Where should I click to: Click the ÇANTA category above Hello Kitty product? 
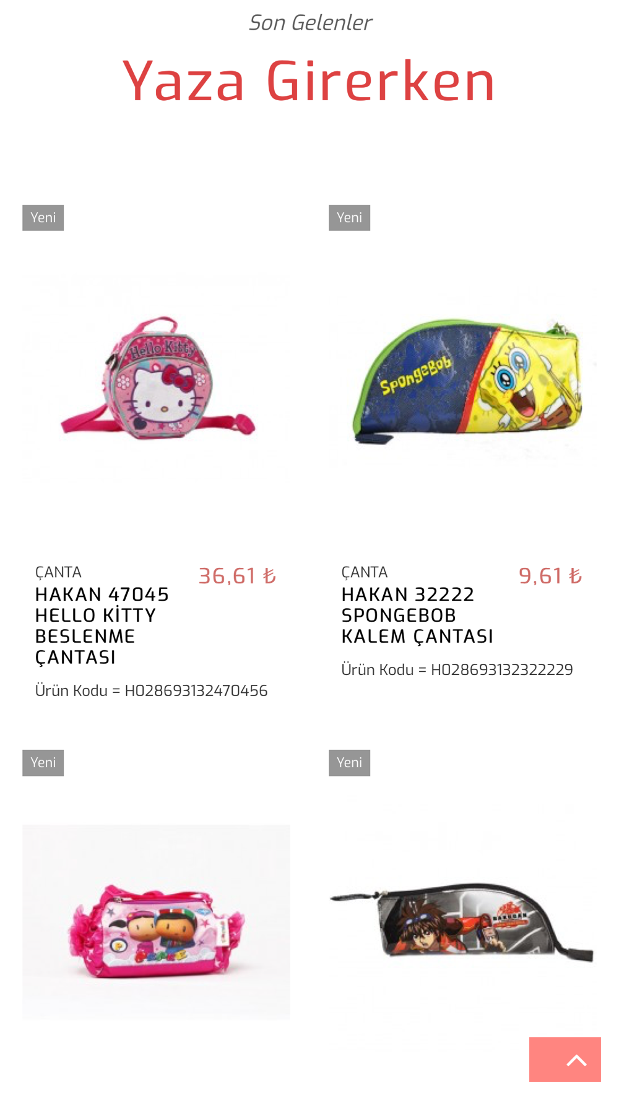pyautogui.click(x=58, y=572)
